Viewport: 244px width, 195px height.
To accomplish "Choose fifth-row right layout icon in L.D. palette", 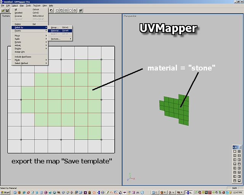I will [x=239, y=168].
